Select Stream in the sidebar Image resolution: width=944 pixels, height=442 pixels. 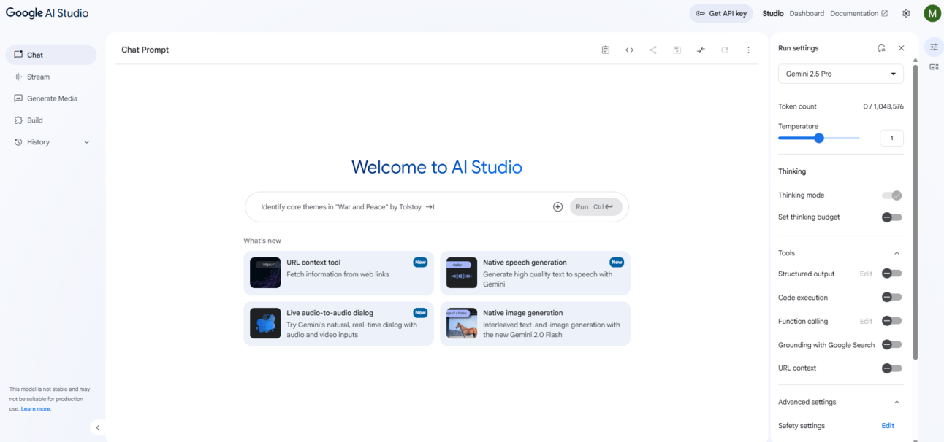51,77
